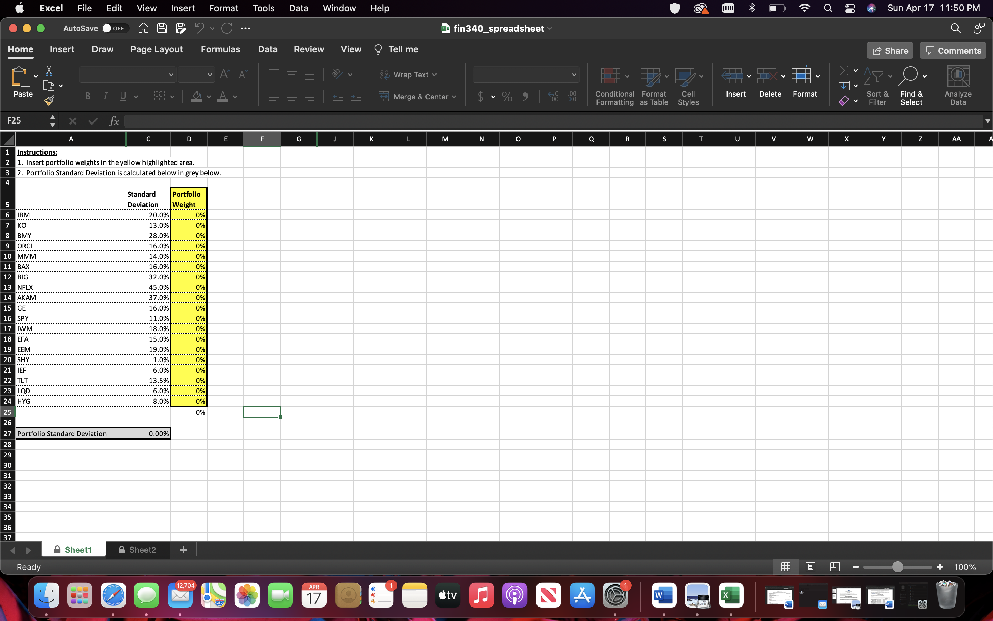The width and height of the screenshot is (993, 621).
Task: Select the Format Painter tool
Action: pos(50,99)
